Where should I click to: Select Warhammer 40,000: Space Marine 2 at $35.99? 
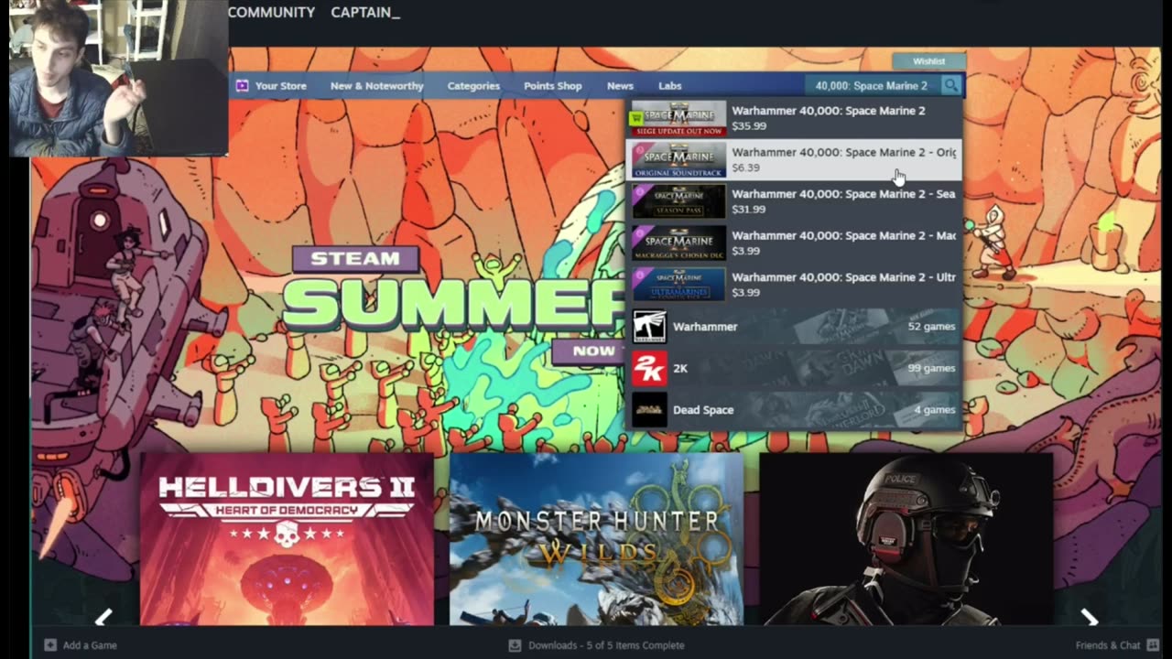click(x=794, y=118)
